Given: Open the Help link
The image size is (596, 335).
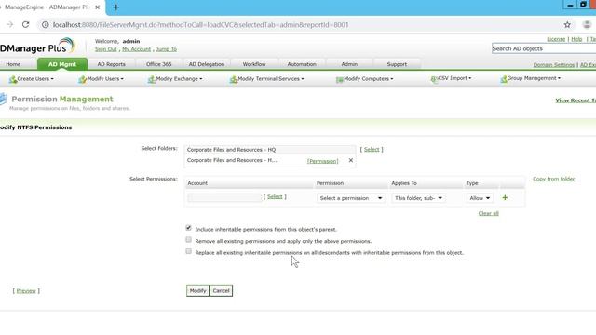Looking at the screenshot, I should [x=576, y=39].
